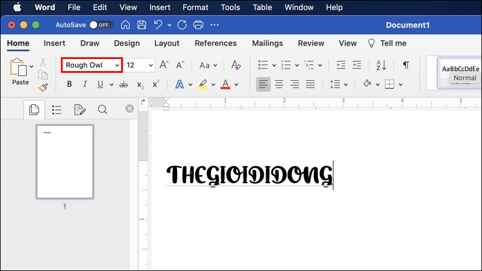The height and width of the screenshot is (271, 482).
Task: Clear all formatting with eraser A icon
Action: (236, 65)
